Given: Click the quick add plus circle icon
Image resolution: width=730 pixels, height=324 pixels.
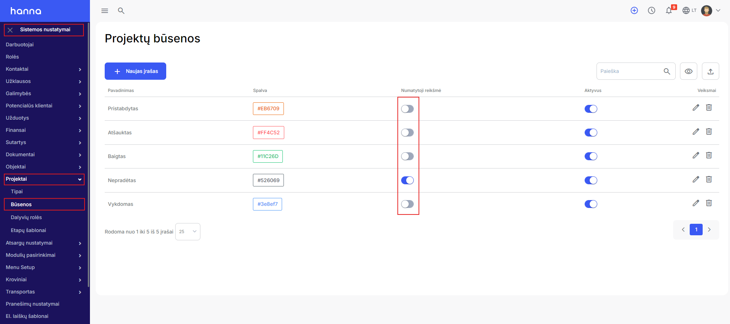Looking at the screenshot, I should tap(634, 10).
